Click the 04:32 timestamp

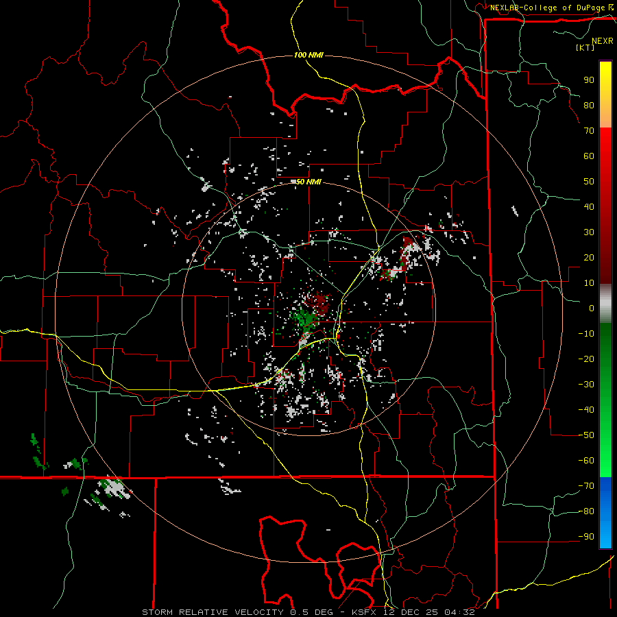click(459, 612)
